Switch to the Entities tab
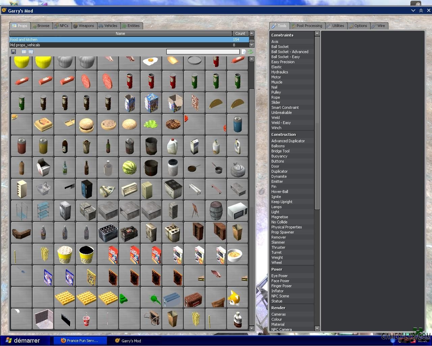 (131, 26)
